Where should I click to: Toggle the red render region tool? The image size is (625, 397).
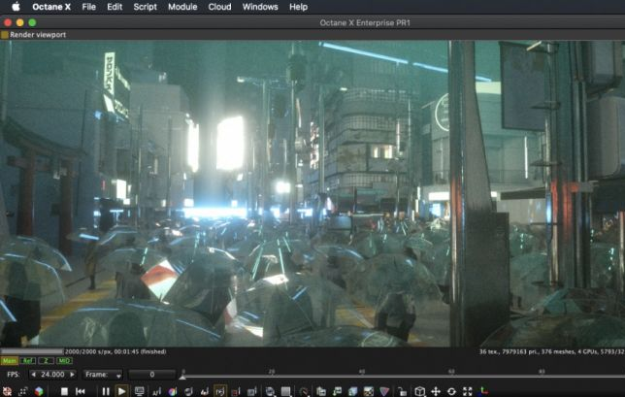236,391
